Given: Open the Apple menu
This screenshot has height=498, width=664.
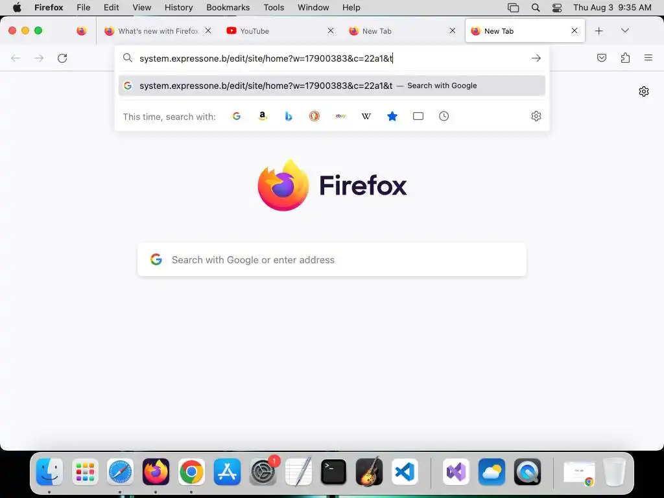Looking at the screenshot, I should [16, 8].
